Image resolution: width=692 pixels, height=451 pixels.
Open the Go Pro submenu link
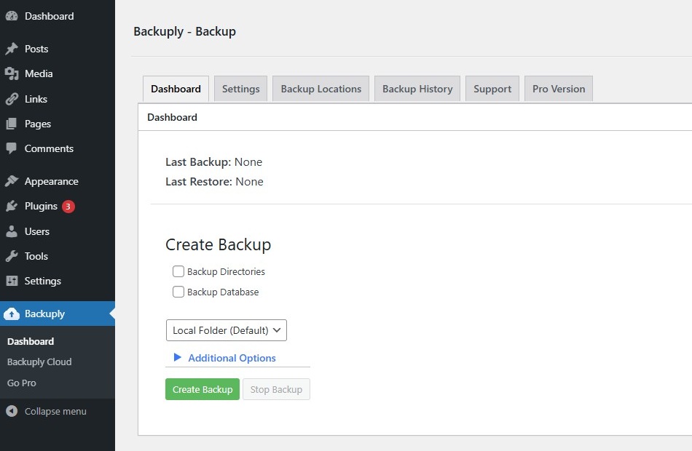click(x=22, y=383)
